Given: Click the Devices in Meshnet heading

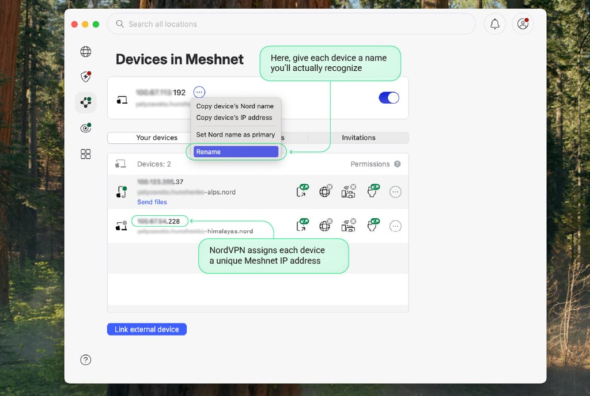Looking at the screenshot, I should 180,59.
